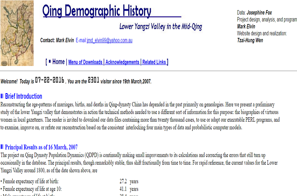Screen dimensions: 297x196
Task: Click Female expectancy of life at age 10
Action: pos(32,189)
